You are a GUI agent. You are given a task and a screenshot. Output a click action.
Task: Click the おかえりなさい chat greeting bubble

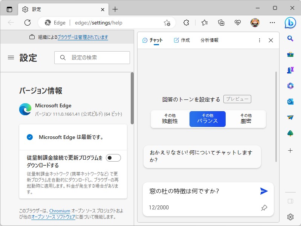(x=202, y=157)
